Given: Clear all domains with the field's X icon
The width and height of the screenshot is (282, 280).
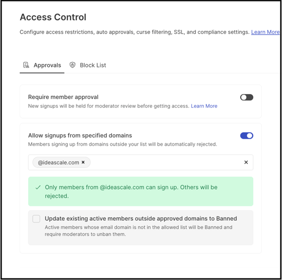Looking at the screenshot, I should 246,162.
